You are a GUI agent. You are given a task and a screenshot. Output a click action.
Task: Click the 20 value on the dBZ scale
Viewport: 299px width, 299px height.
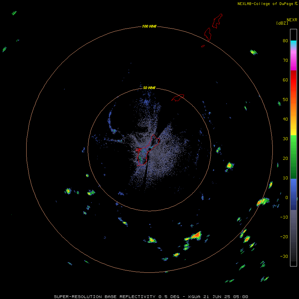285,158
